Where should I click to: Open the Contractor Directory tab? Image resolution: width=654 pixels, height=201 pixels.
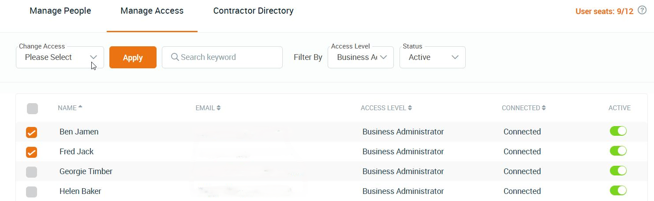(x=253, y=11)
